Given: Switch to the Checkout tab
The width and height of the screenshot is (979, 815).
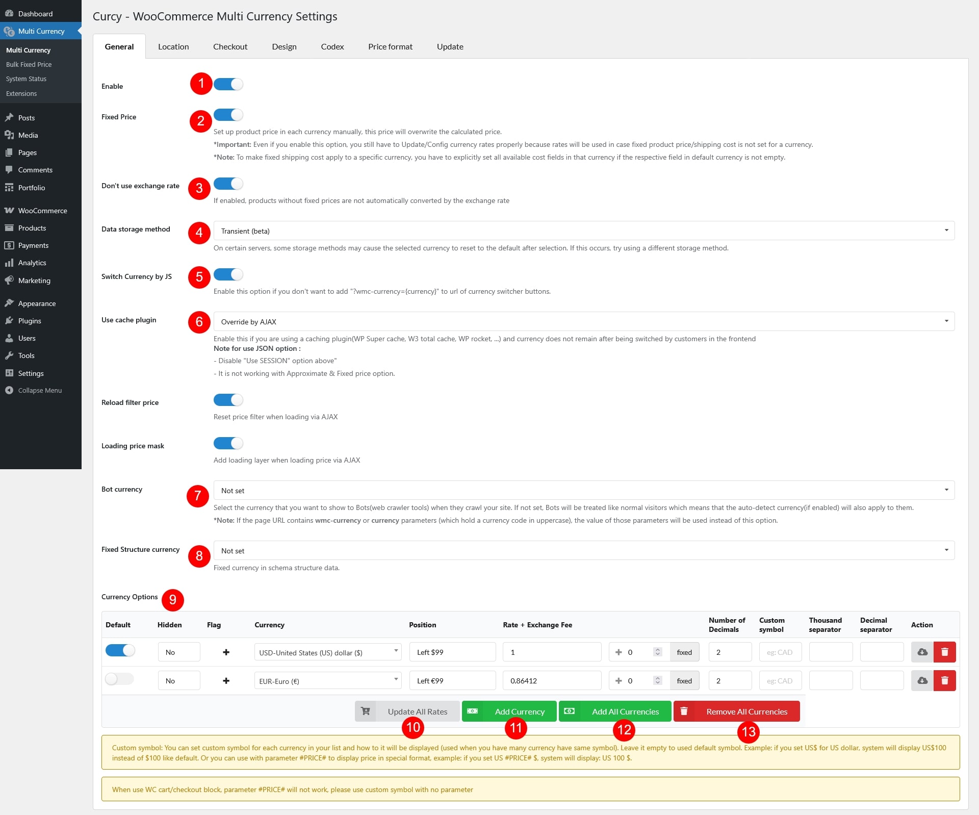Looking at the screenshot, I should [230, 46].
